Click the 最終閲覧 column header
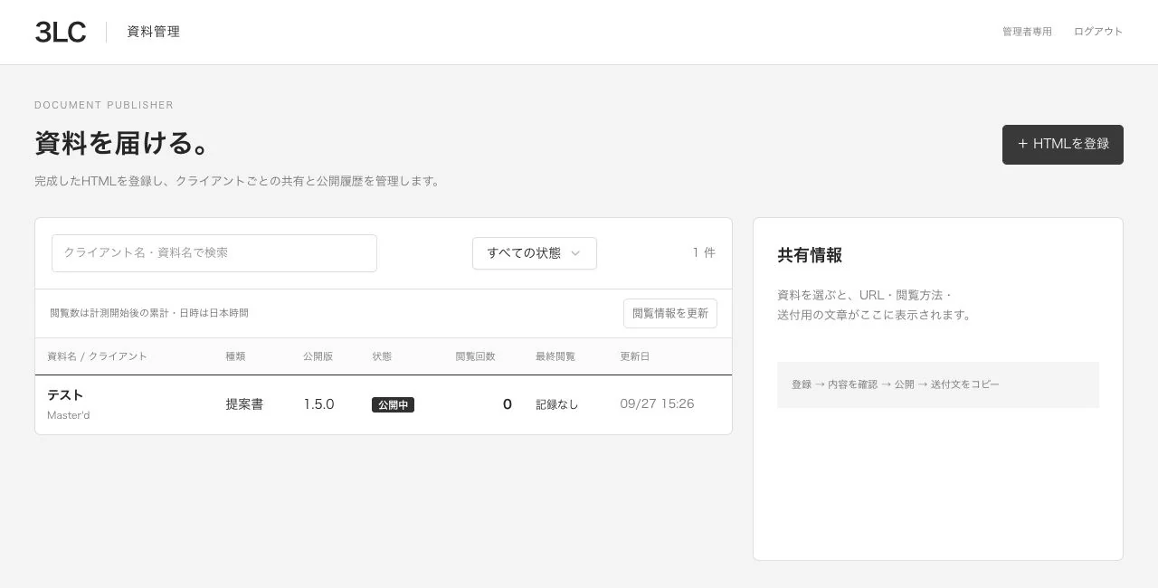The width and height of the screenshot is (1158, 588). click(x=555, y=356)
